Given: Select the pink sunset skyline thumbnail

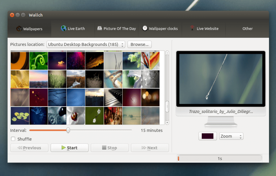Looking at the screenshot, I should [39, 79].
